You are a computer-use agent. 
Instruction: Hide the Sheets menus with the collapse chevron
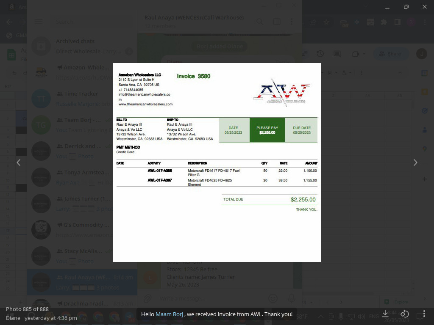click(x=400, y=73)
